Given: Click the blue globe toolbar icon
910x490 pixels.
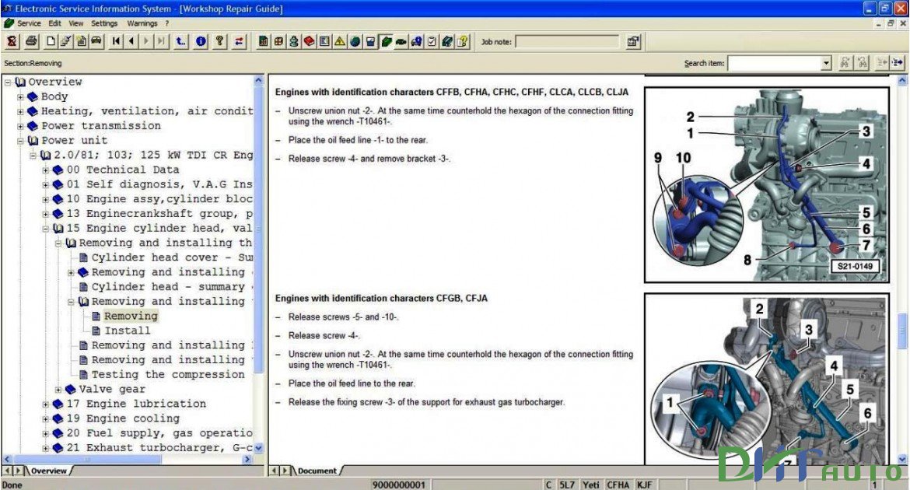Looking at the screenshot, I should coord(354,41).
